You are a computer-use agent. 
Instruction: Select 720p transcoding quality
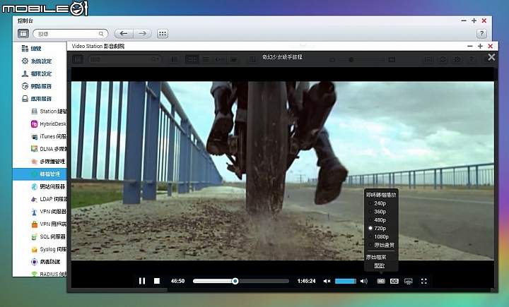pos(378,229)
